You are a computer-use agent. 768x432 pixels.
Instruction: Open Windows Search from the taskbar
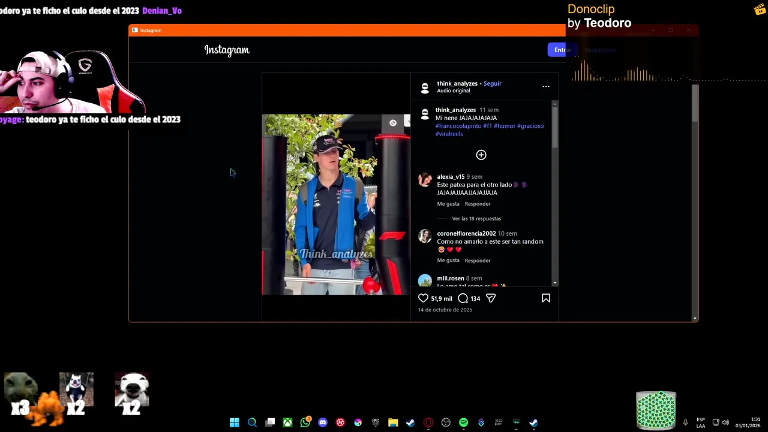[252, 422]
